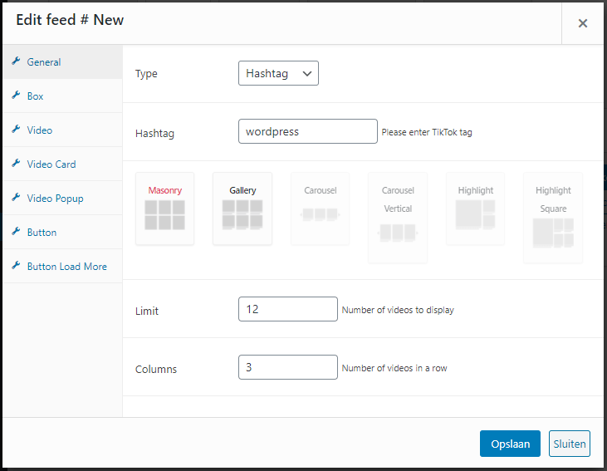Click the Sluiten button
607x471 pixels.
point(570,444)
